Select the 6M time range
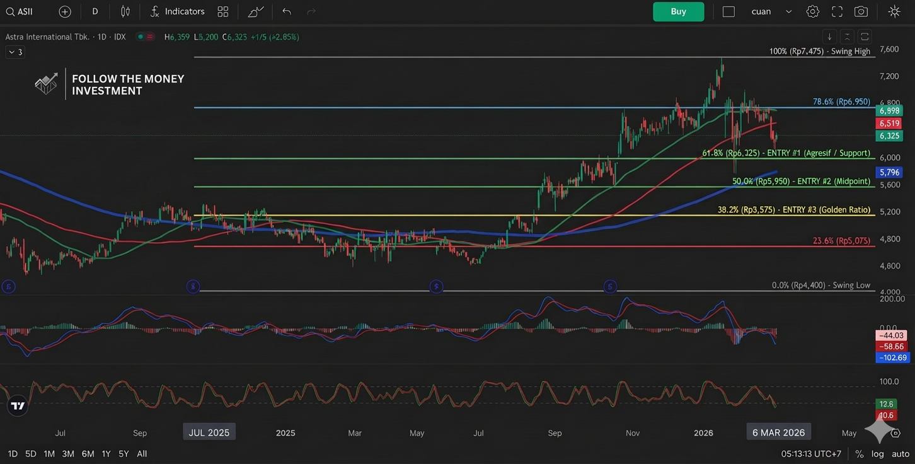Screen dimensions: 915x464 pos(88,453)
